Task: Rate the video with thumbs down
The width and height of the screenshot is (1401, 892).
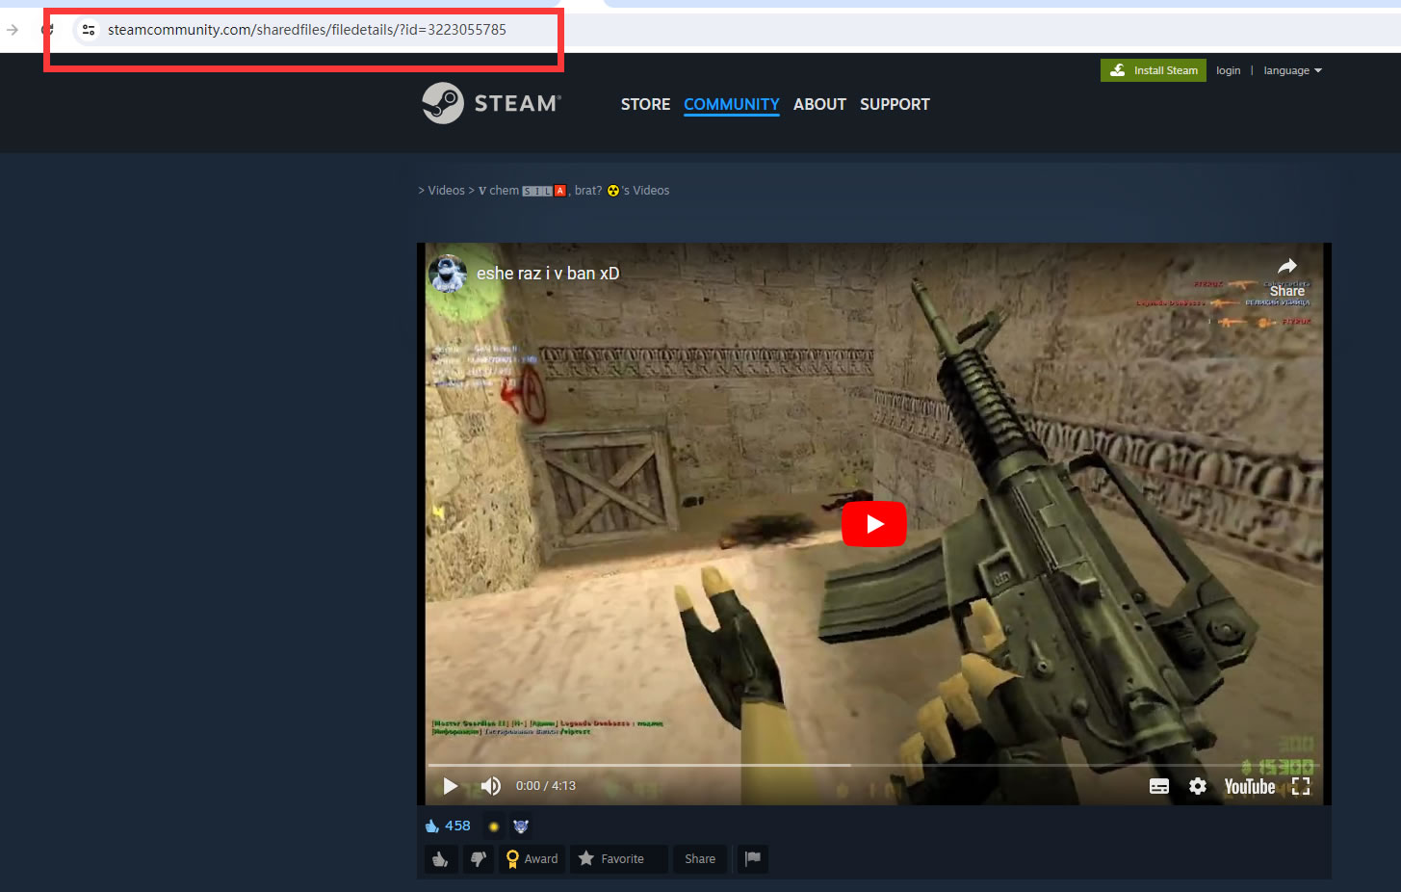Action: pyautogui.click(x=479, y=859)
